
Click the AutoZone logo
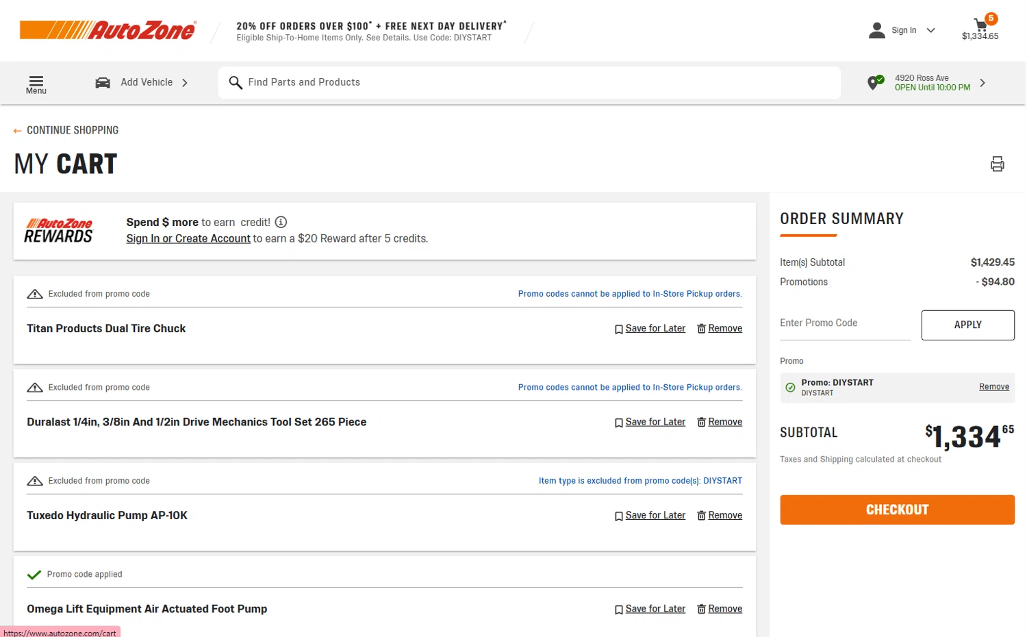coord(108,30)
